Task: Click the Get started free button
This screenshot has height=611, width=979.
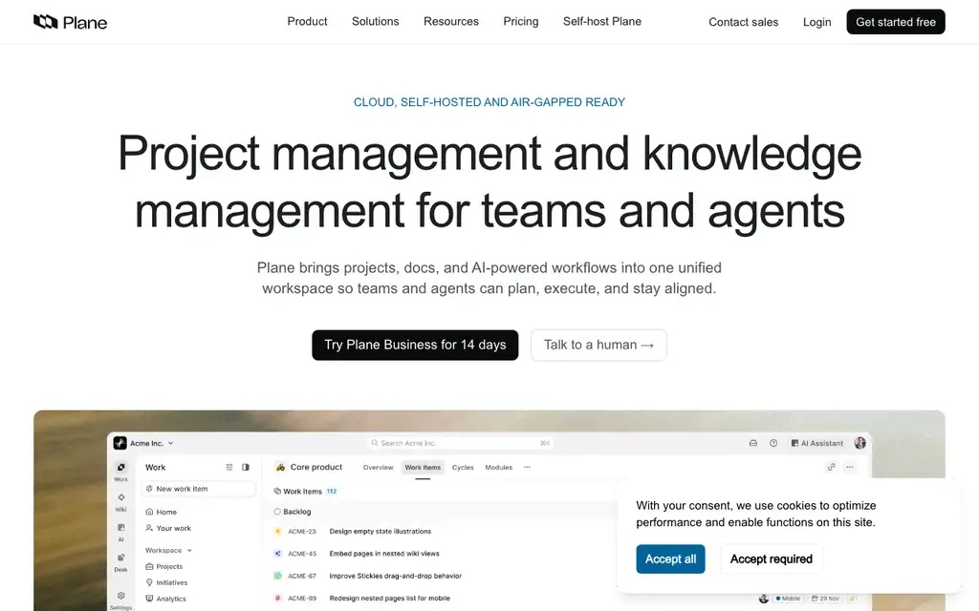Action: 895,22
